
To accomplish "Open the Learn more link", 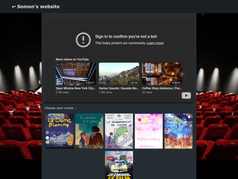I will tap(155, 43).
